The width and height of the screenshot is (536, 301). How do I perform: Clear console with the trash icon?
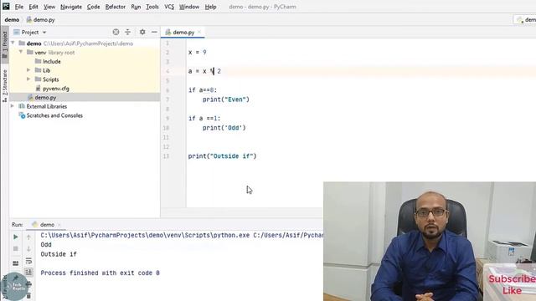28,296
